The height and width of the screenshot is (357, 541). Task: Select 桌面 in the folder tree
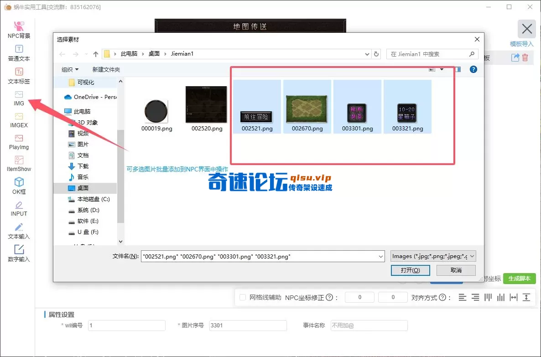[x=82, y=188]
